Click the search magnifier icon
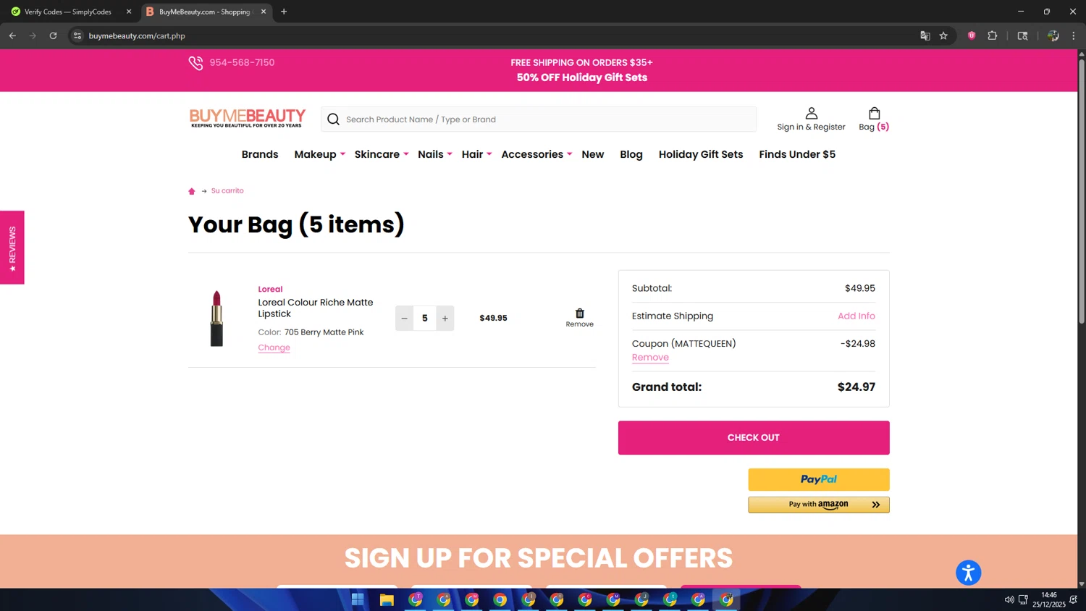 tap(333, 119)
